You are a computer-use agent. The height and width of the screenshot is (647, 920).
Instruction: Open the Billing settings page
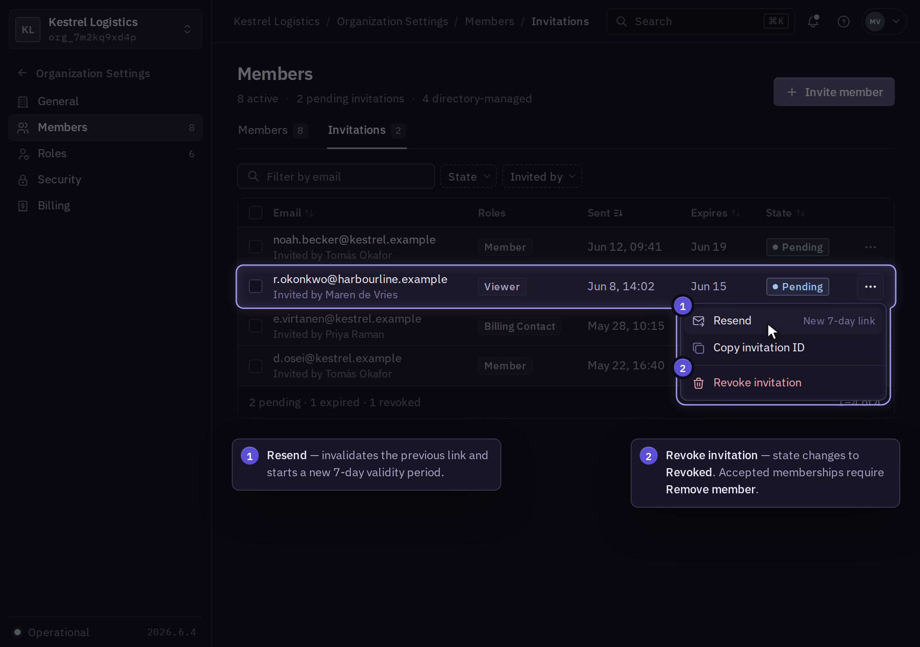click(x=105, y=205)
